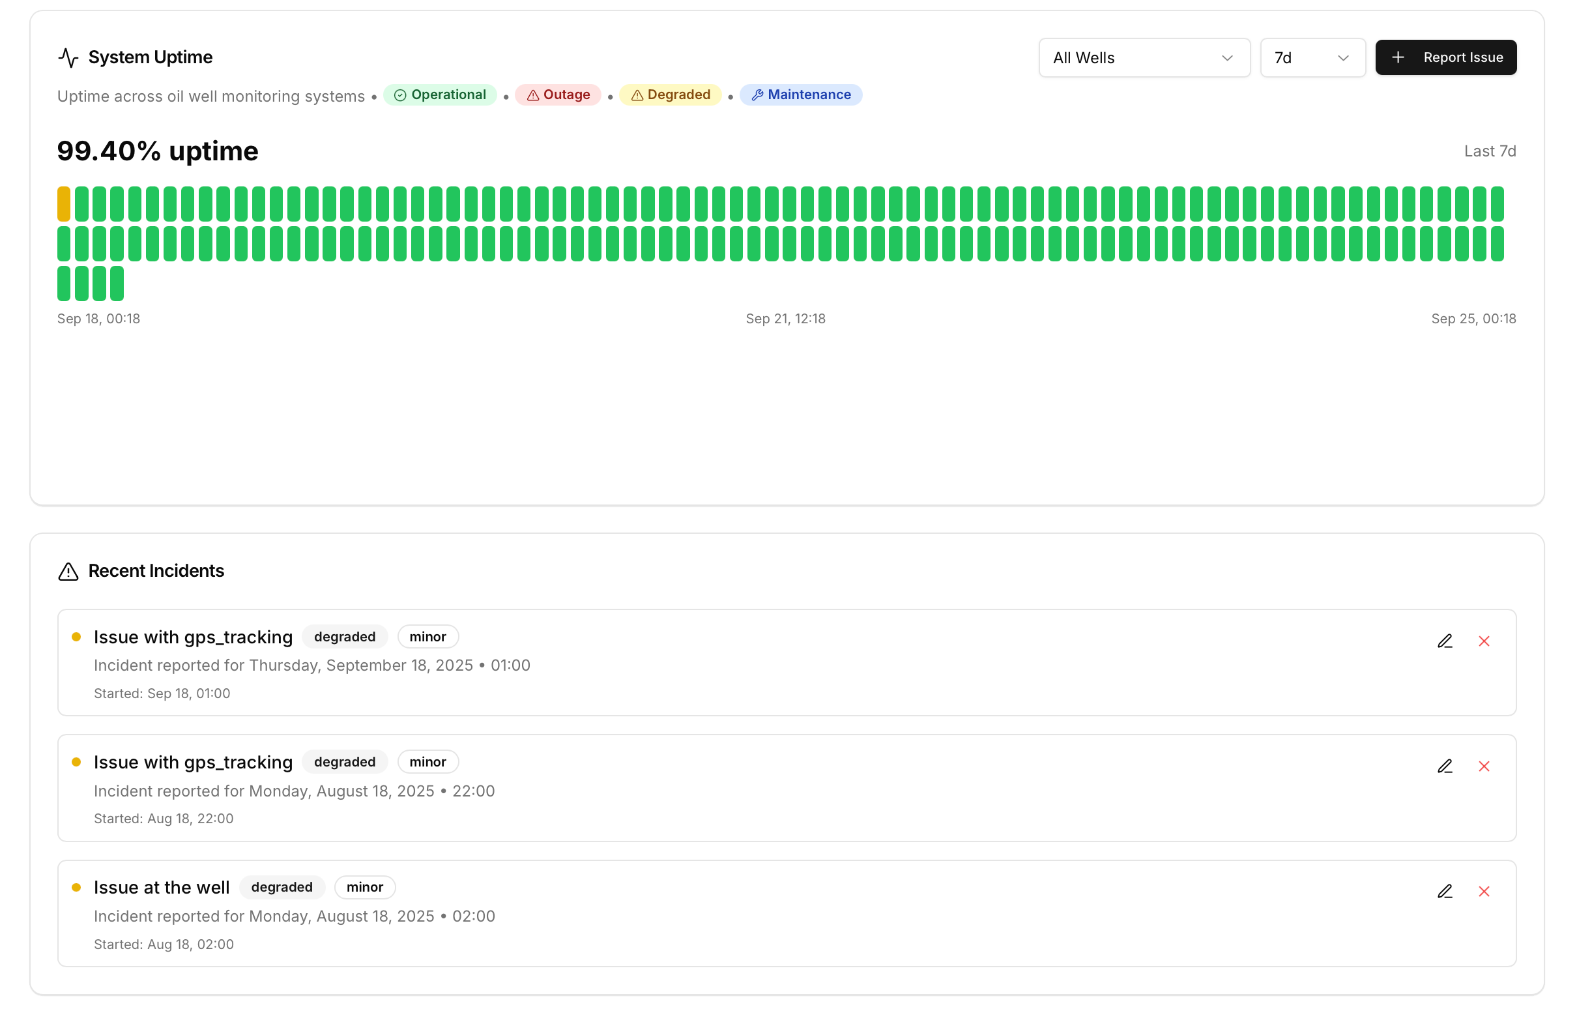Click the Recent Incidents warning triangle icon
The height and width of the screenshot is (1022, 1577).
coord(68,572)
